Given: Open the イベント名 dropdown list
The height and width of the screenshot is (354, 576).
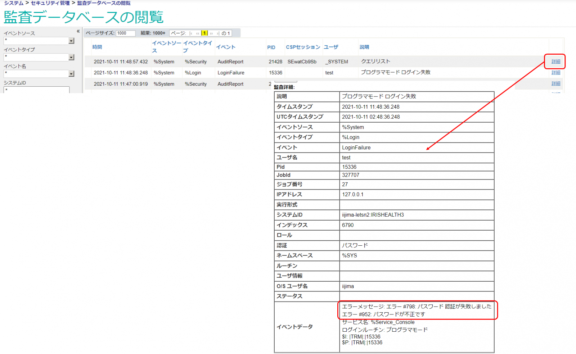Looking at the screenshot, I should point(71,74).
